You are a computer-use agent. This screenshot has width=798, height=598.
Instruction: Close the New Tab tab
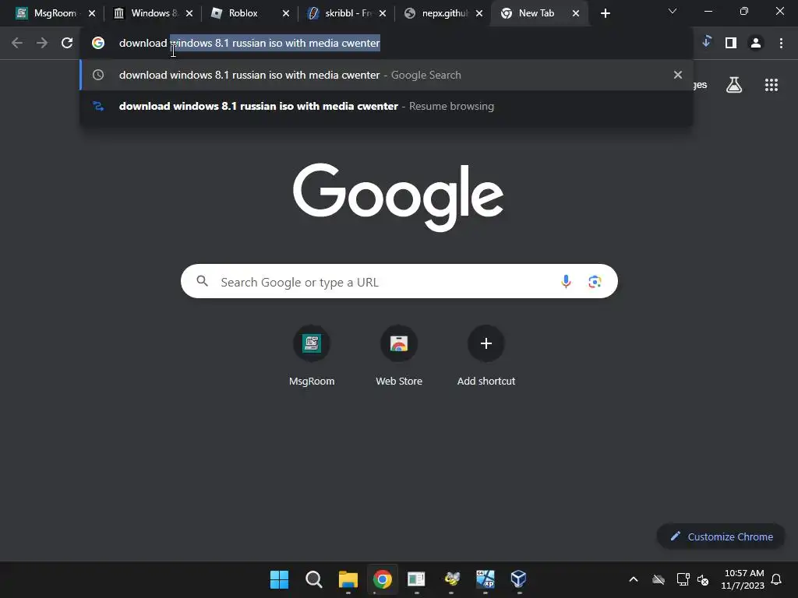576,13
